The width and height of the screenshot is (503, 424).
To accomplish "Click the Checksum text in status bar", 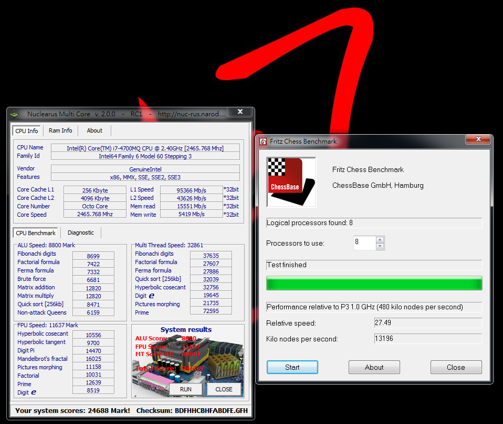I will click(192, 410).
